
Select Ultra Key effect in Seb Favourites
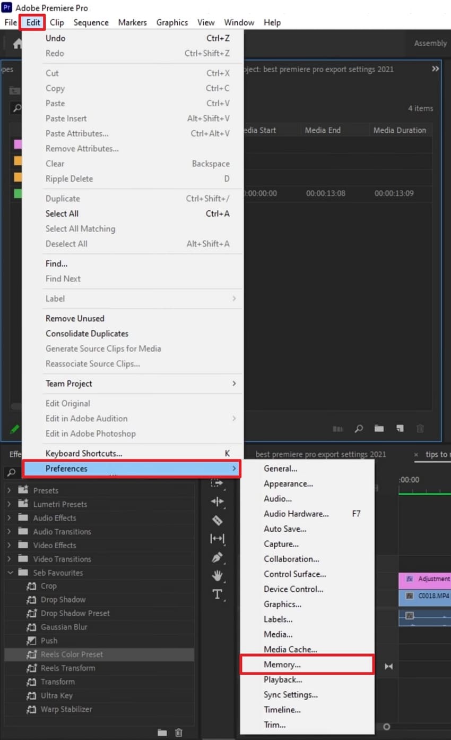(x=56, y=695)
